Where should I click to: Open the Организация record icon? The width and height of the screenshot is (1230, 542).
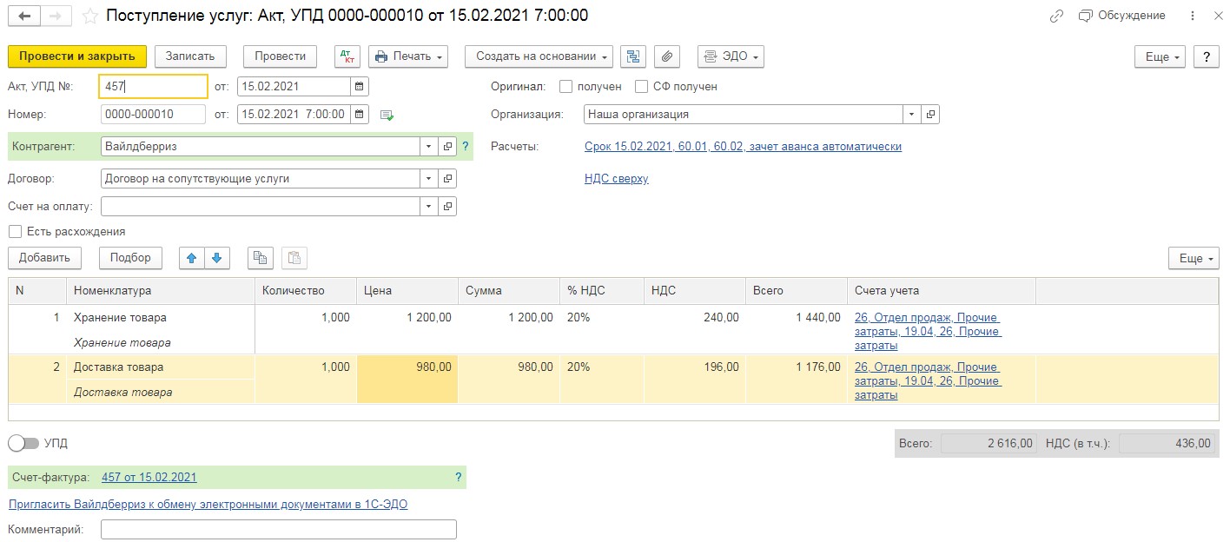click(930, 114)
